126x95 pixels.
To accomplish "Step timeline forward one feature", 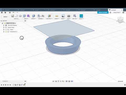I will (8, 85).
